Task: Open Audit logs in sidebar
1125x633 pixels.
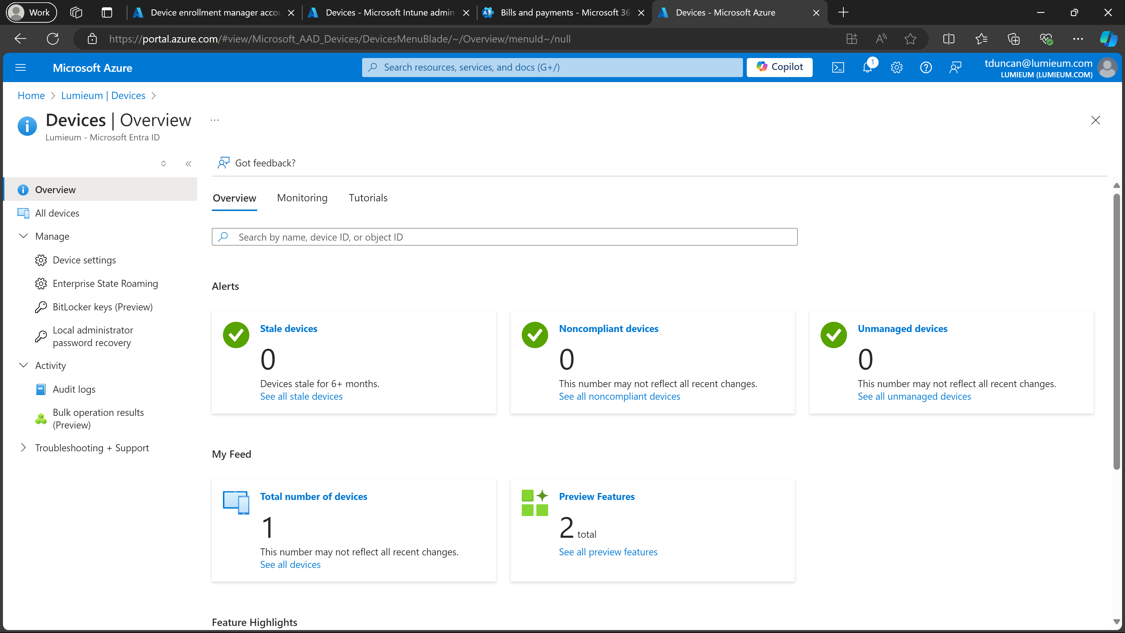Action: (74, 389)
